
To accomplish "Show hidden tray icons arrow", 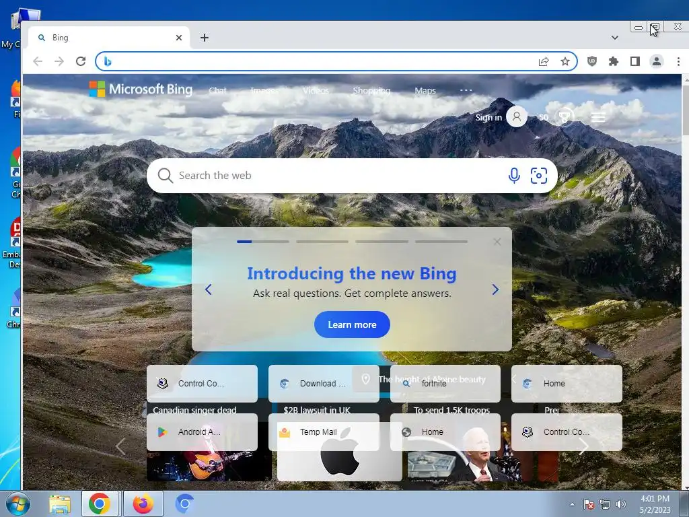I will click(572, 504).
